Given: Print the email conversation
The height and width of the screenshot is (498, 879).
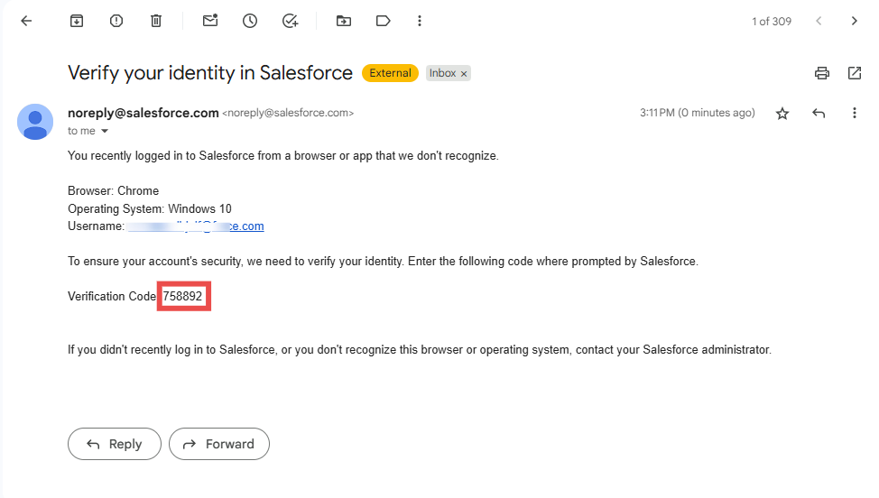Looking at the screenshot, I should click(x=821, y=73).
